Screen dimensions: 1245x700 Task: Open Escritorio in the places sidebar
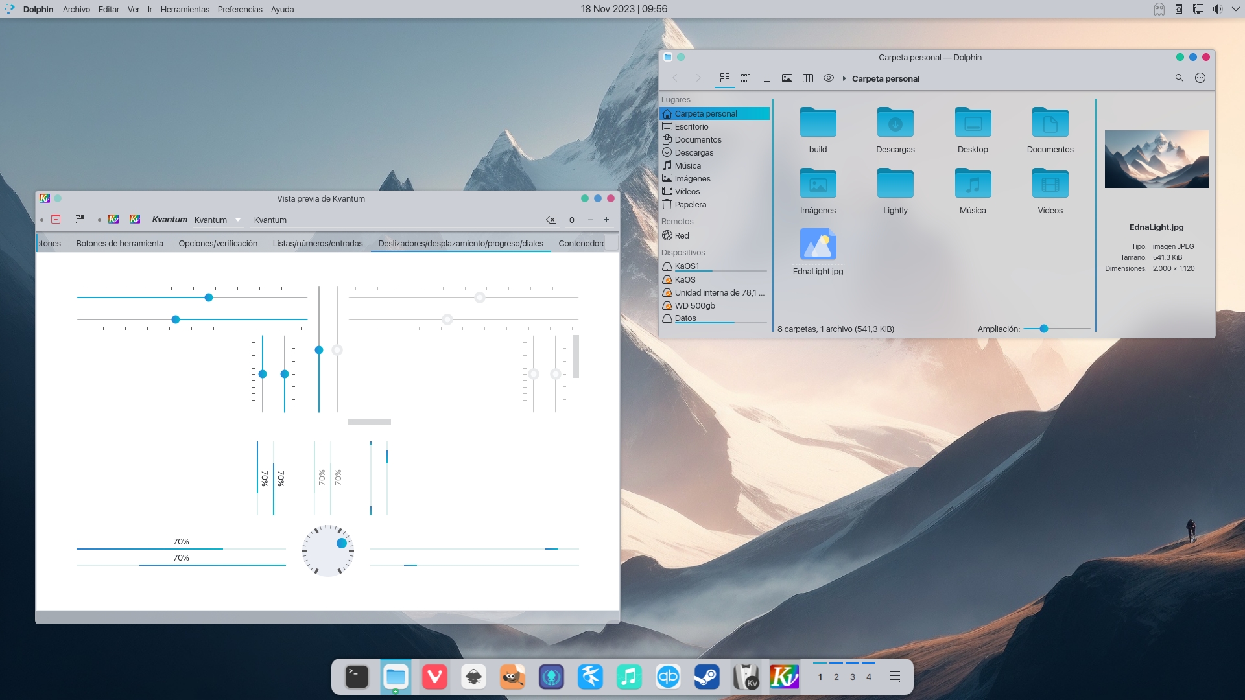tap(715, 126)
